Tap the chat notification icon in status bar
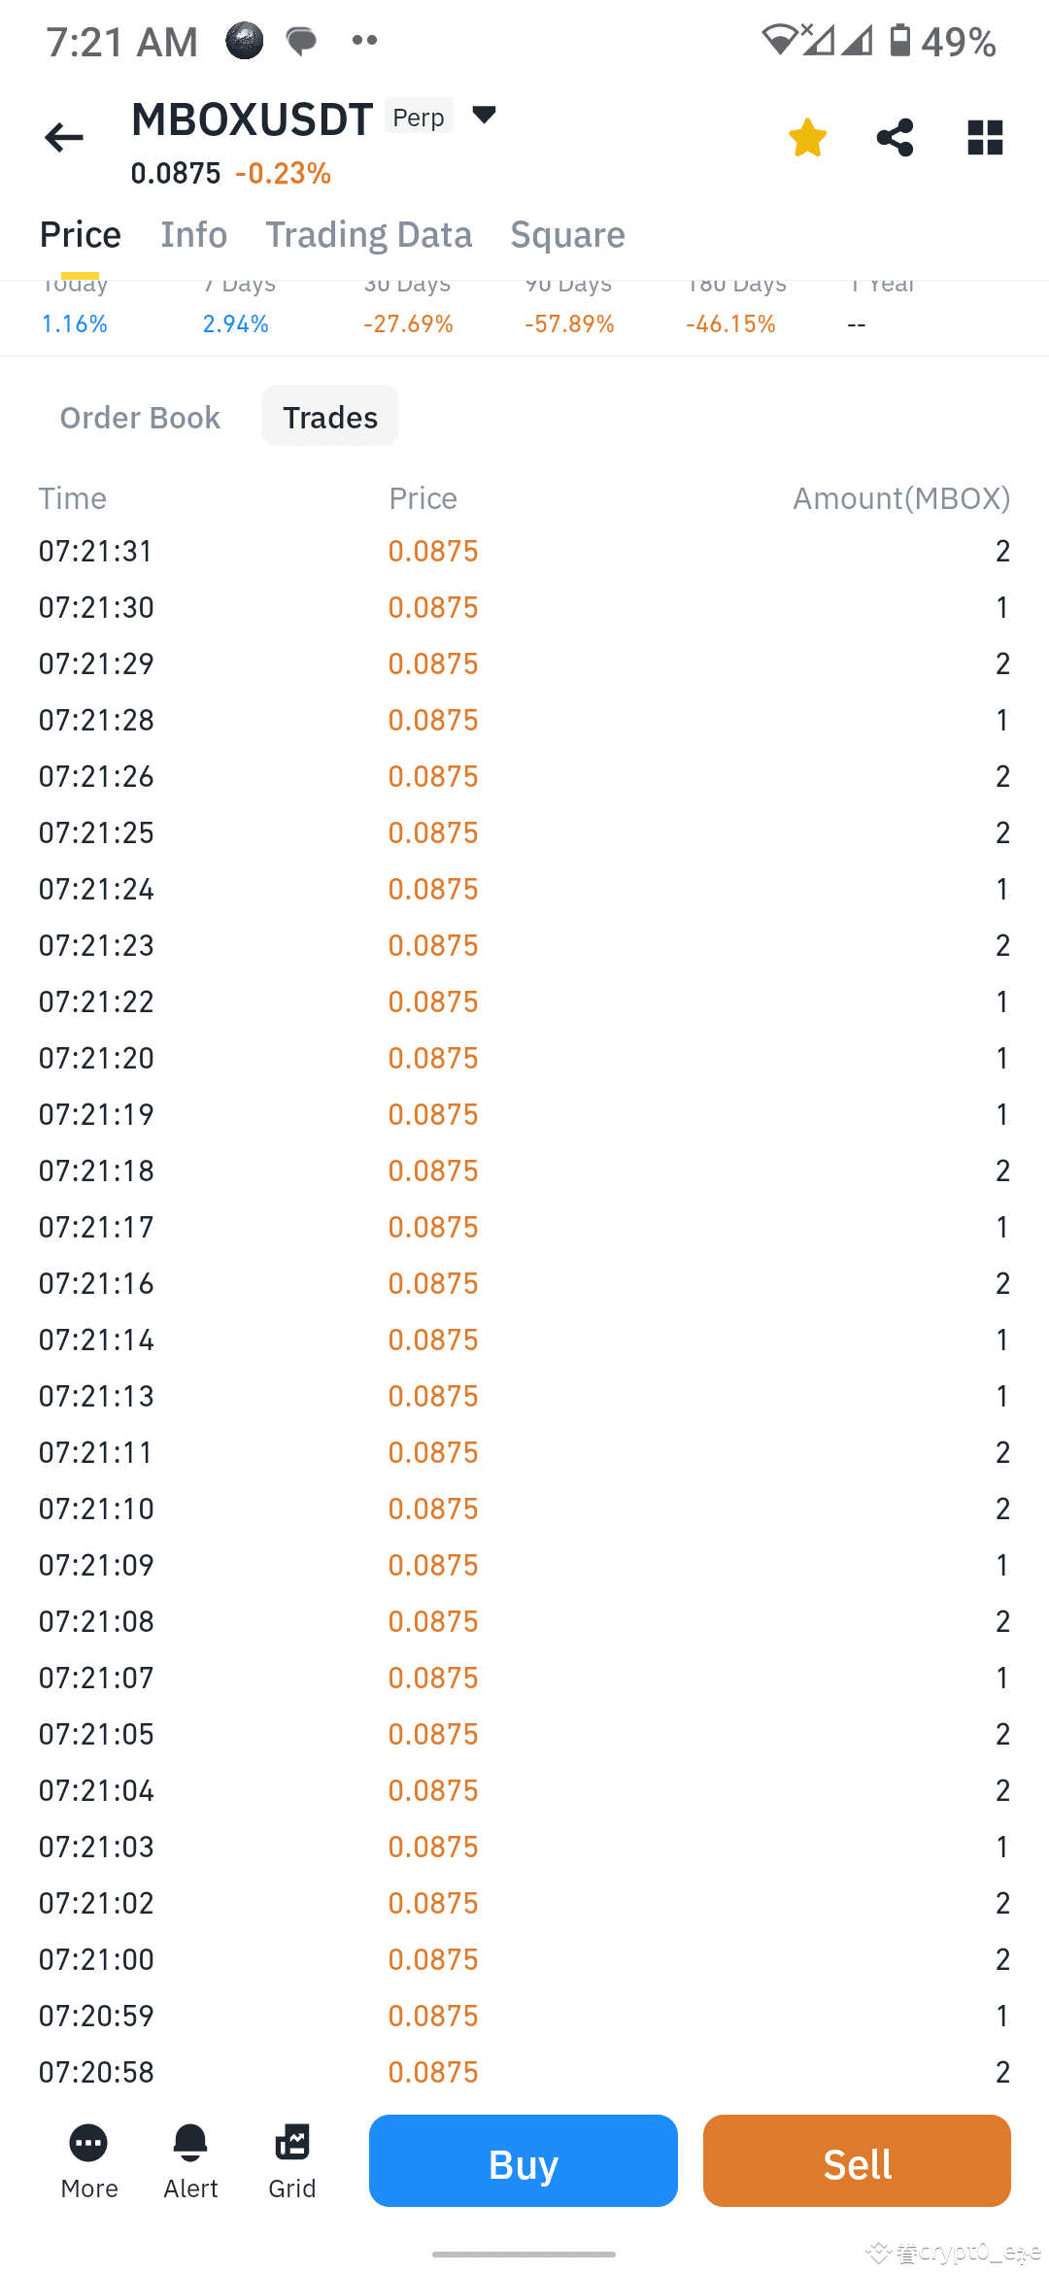 (x=302, y=41)
